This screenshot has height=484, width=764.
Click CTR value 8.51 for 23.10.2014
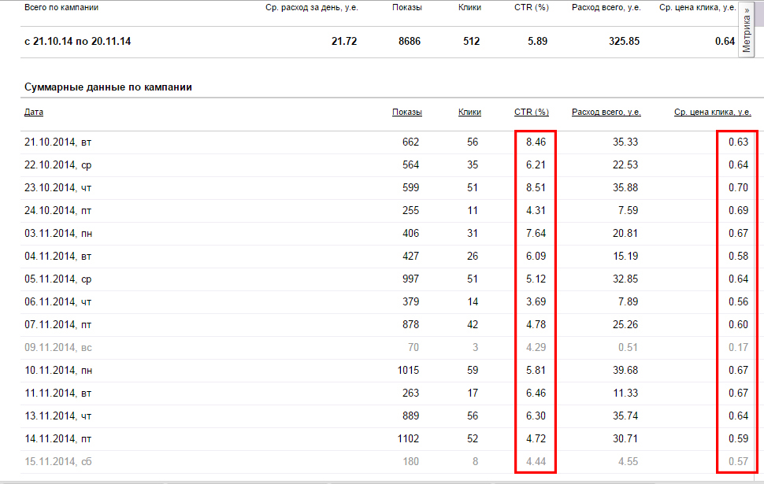tap(536, 188)
